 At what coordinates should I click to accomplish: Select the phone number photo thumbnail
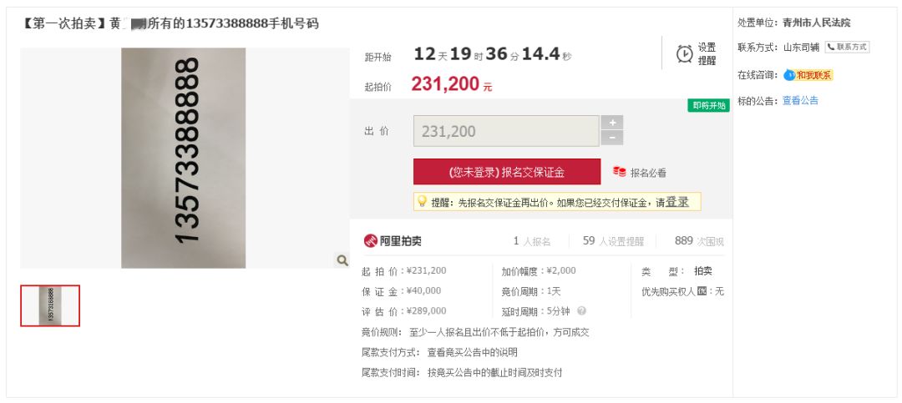[x=50, y=305]
